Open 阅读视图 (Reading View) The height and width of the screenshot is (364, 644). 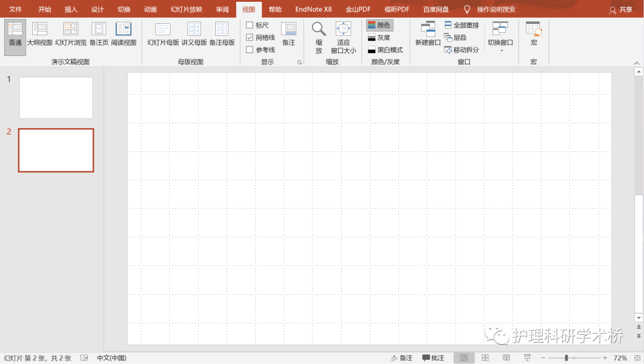[123, 35]
